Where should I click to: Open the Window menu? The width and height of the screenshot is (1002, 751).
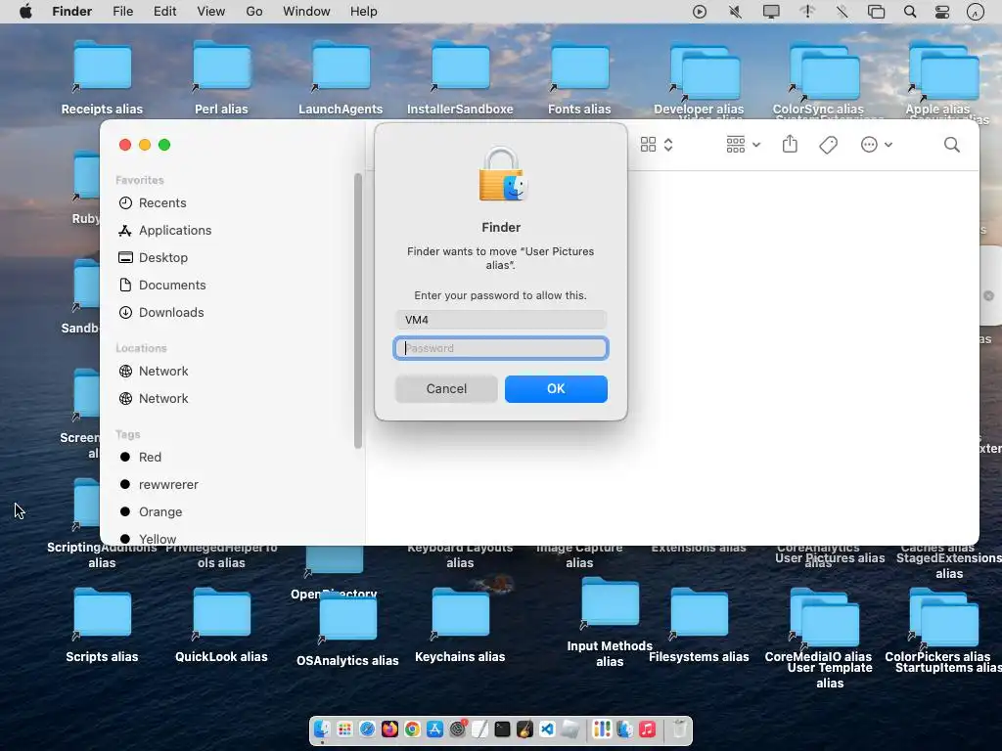tap(306, 12)
